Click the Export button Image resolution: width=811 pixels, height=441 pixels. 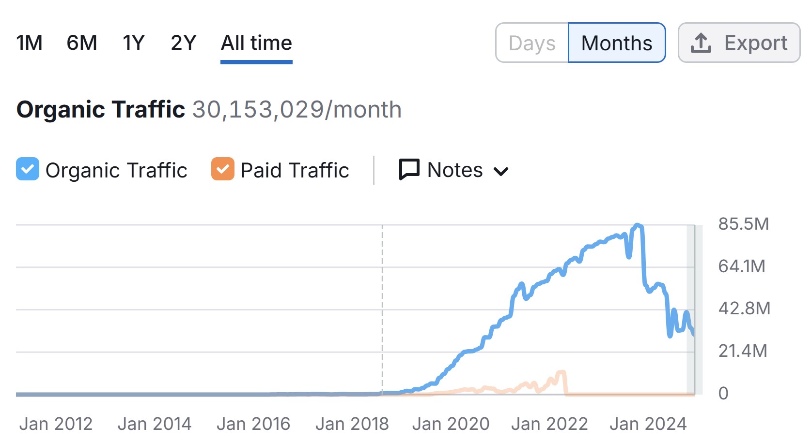click(739, 43)
